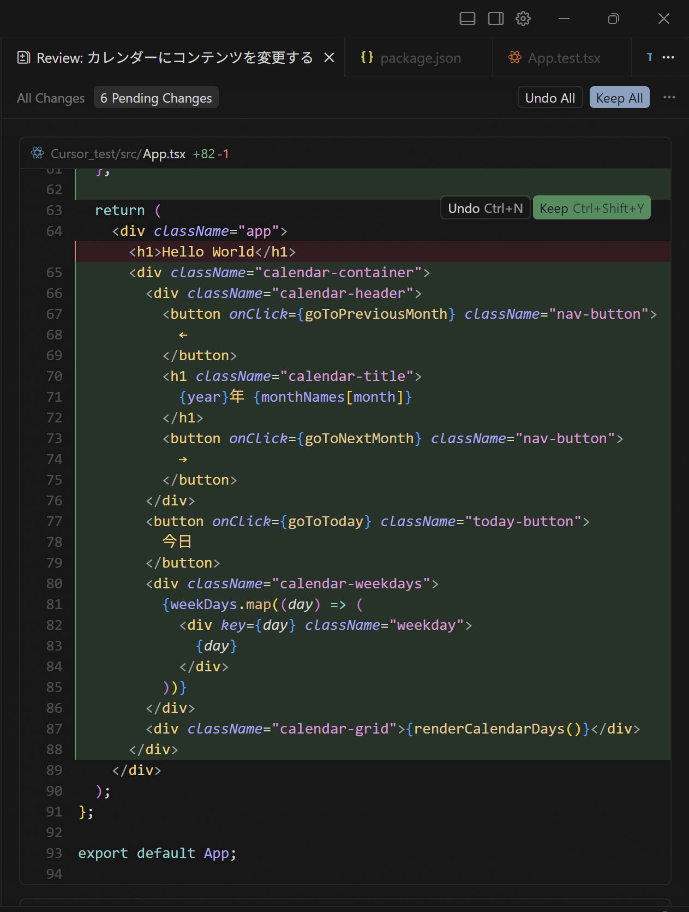Toggle the bottom panel layout icon
The height and width of the screenshot is (912, 689).
[x=467, y=19]
